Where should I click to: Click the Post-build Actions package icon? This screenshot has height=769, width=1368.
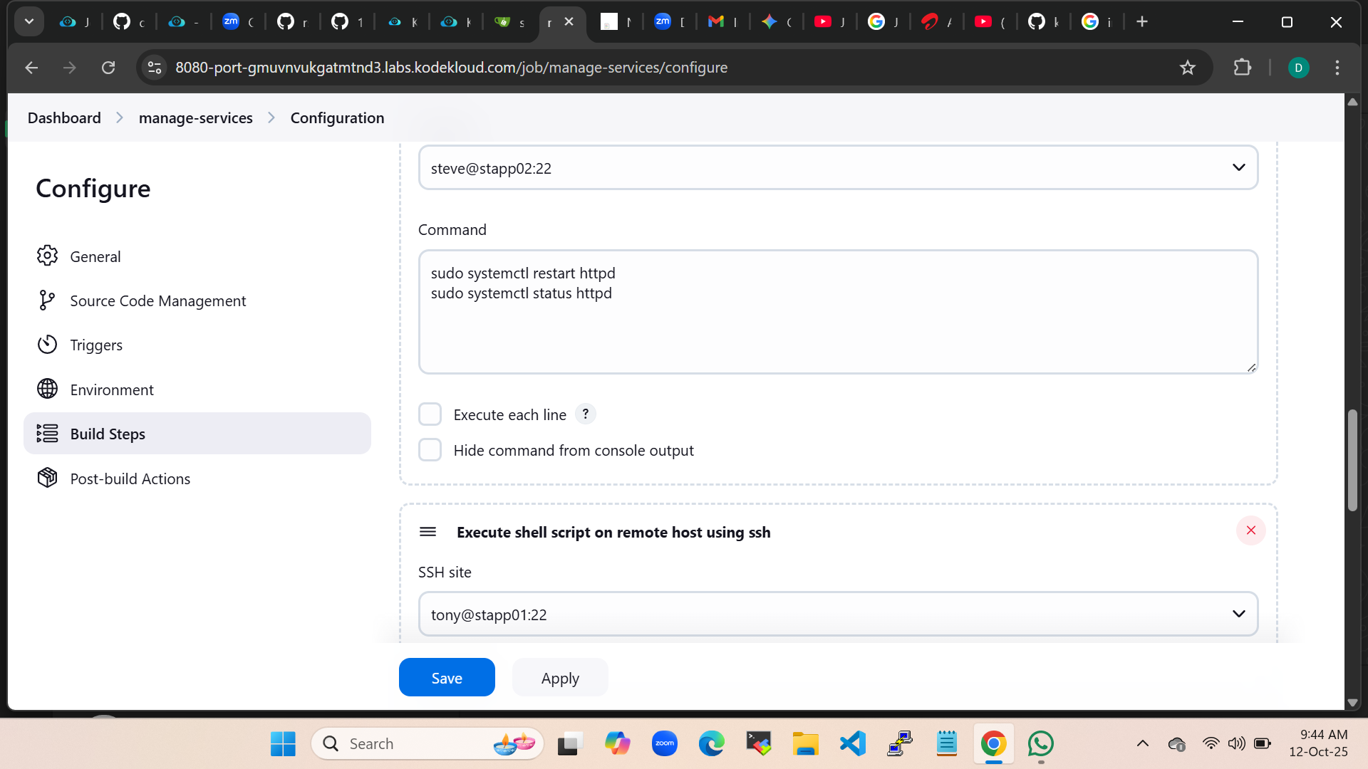pos(47,478)
